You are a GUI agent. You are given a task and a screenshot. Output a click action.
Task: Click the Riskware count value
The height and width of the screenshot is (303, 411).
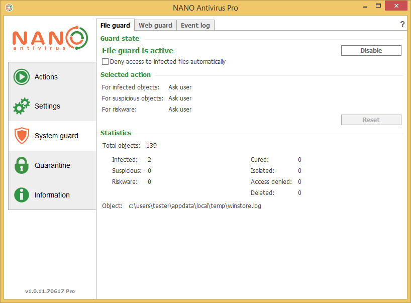tap(149, 181)
